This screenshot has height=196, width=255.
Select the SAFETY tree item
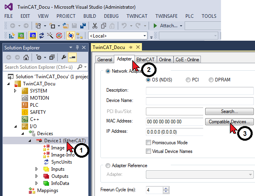38,112
